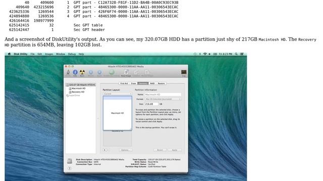
Task: Click GUID Partition Table scheme value
Action: pos(157,166)
